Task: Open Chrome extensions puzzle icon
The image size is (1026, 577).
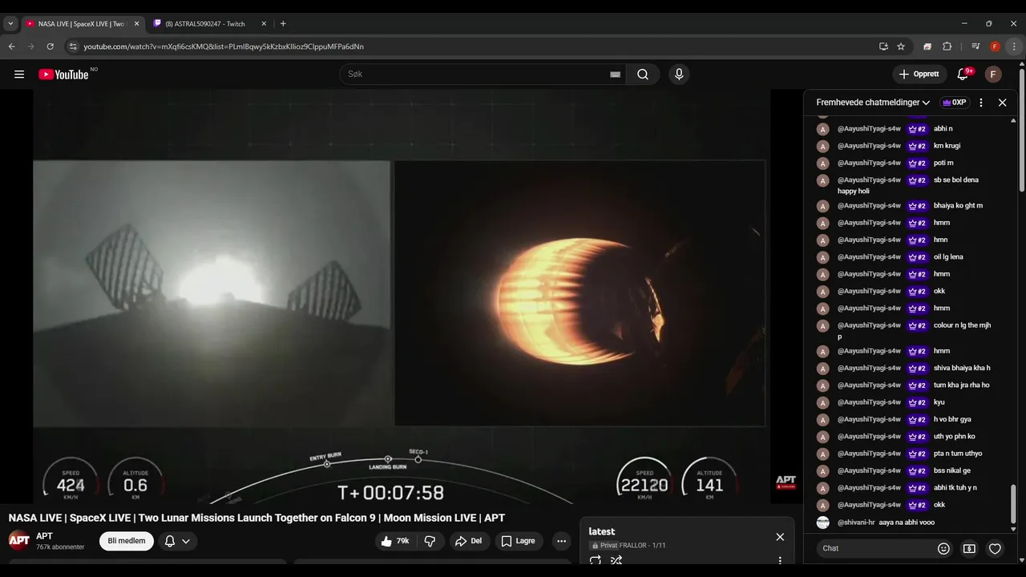Action: pos(947,46)
